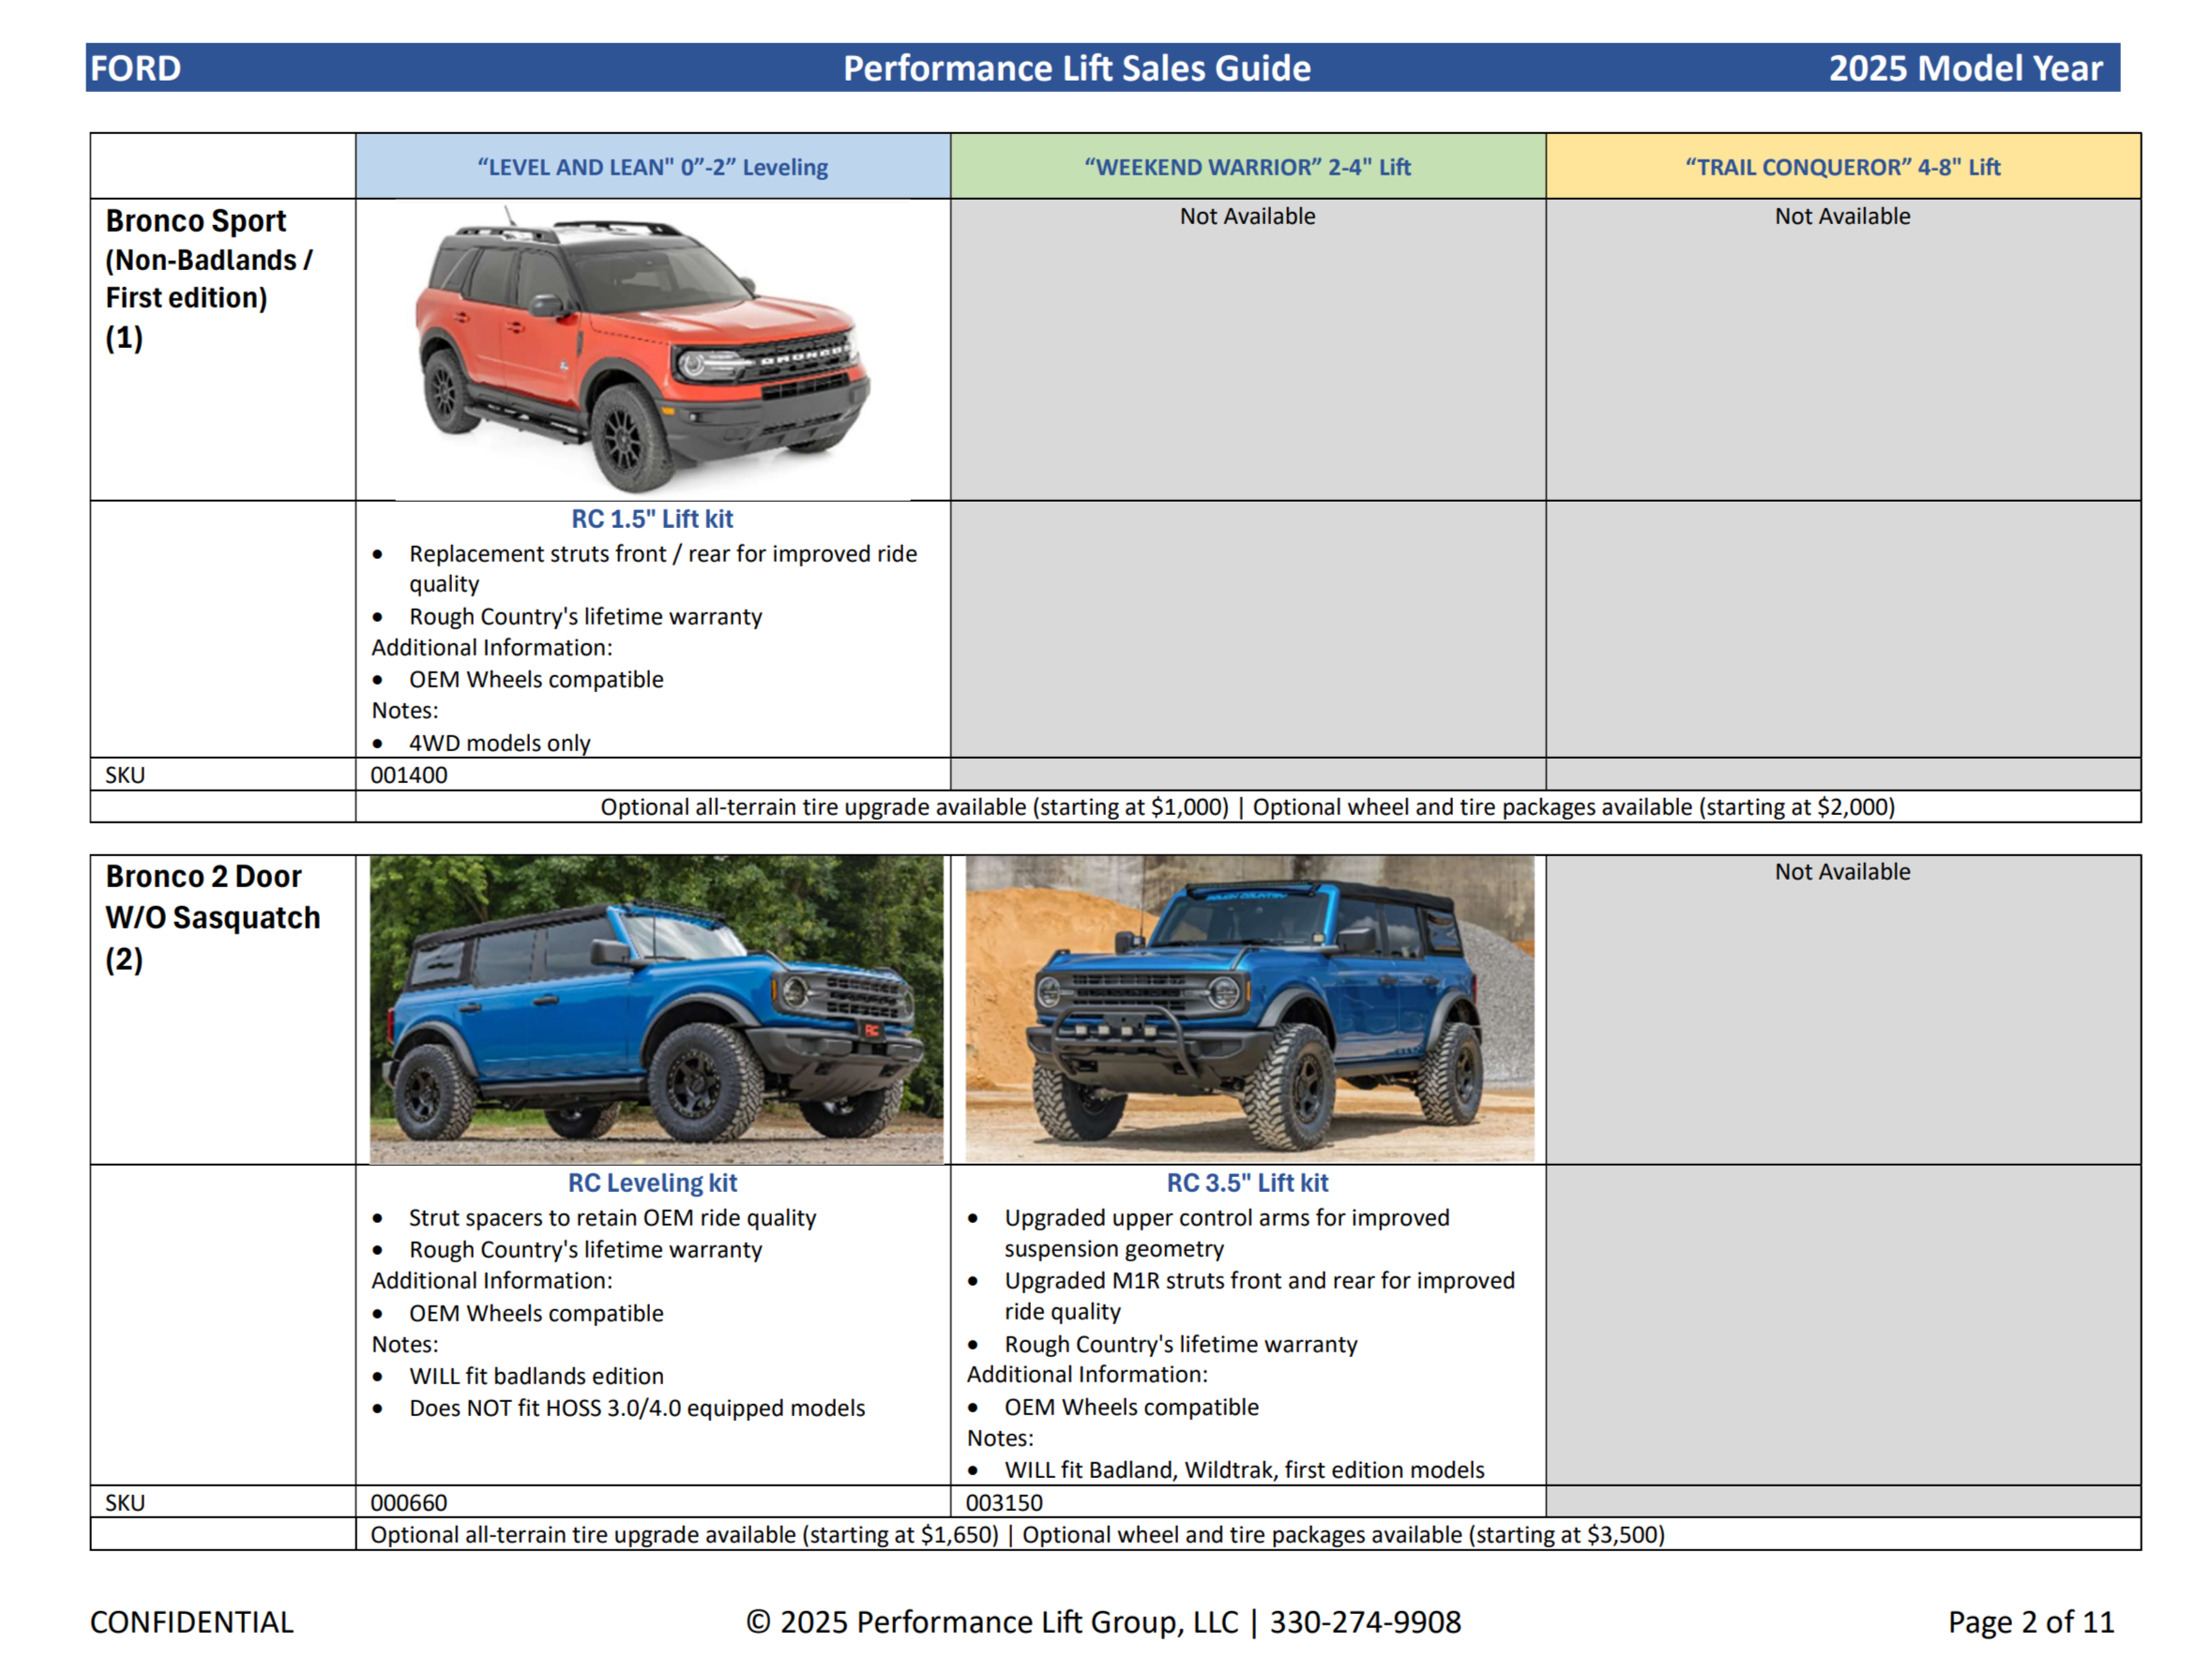
Task: Click the "RC 1.5" Lift kit" title
Action: tap(652, 519)
